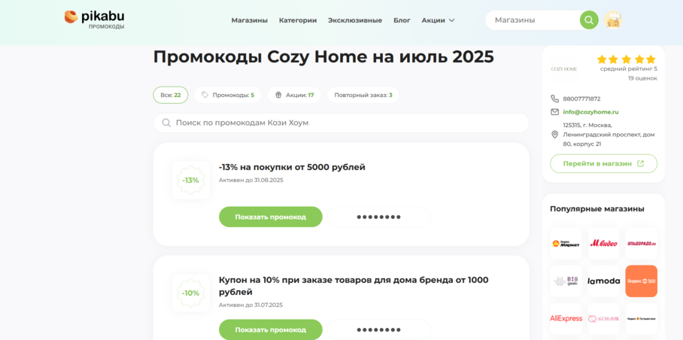
Task: Open the Блог menu item
Action: point(402,20)
